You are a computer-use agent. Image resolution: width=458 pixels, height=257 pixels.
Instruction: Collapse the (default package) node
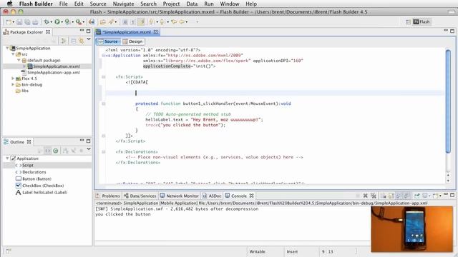click(x=19, y=60)
